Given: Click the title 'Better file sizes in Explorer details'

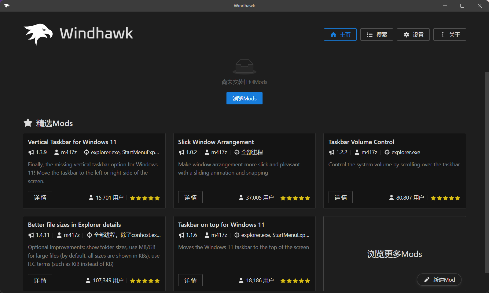Looking at the screenshot, I should 75,225.
